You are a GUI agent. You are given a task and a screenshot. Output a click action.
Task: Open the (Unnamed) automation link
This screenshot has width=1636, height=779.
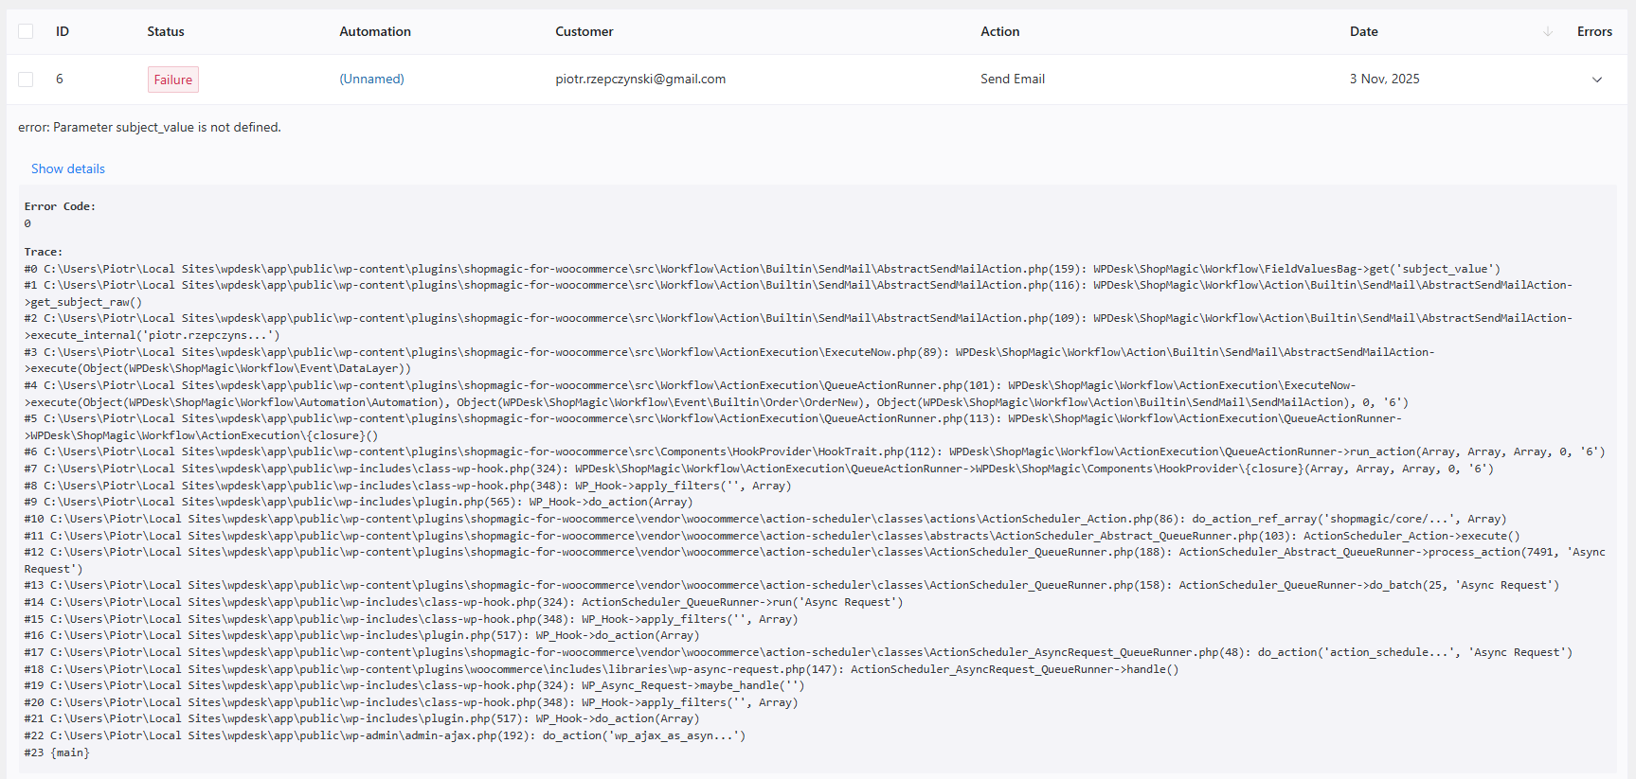[x=371, y=80]
